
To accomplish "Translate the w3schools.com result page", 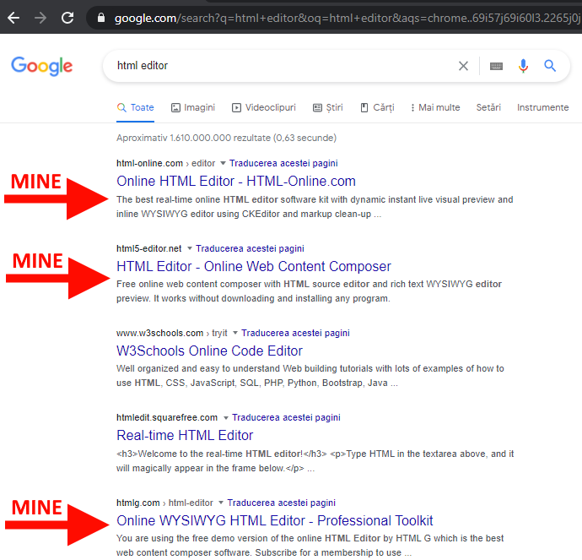I will click(295, 333).
